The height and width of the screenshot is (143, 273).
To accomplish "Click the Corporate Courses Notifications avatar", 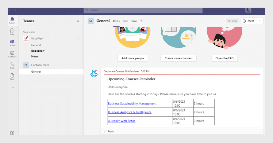I will (94, 73).
